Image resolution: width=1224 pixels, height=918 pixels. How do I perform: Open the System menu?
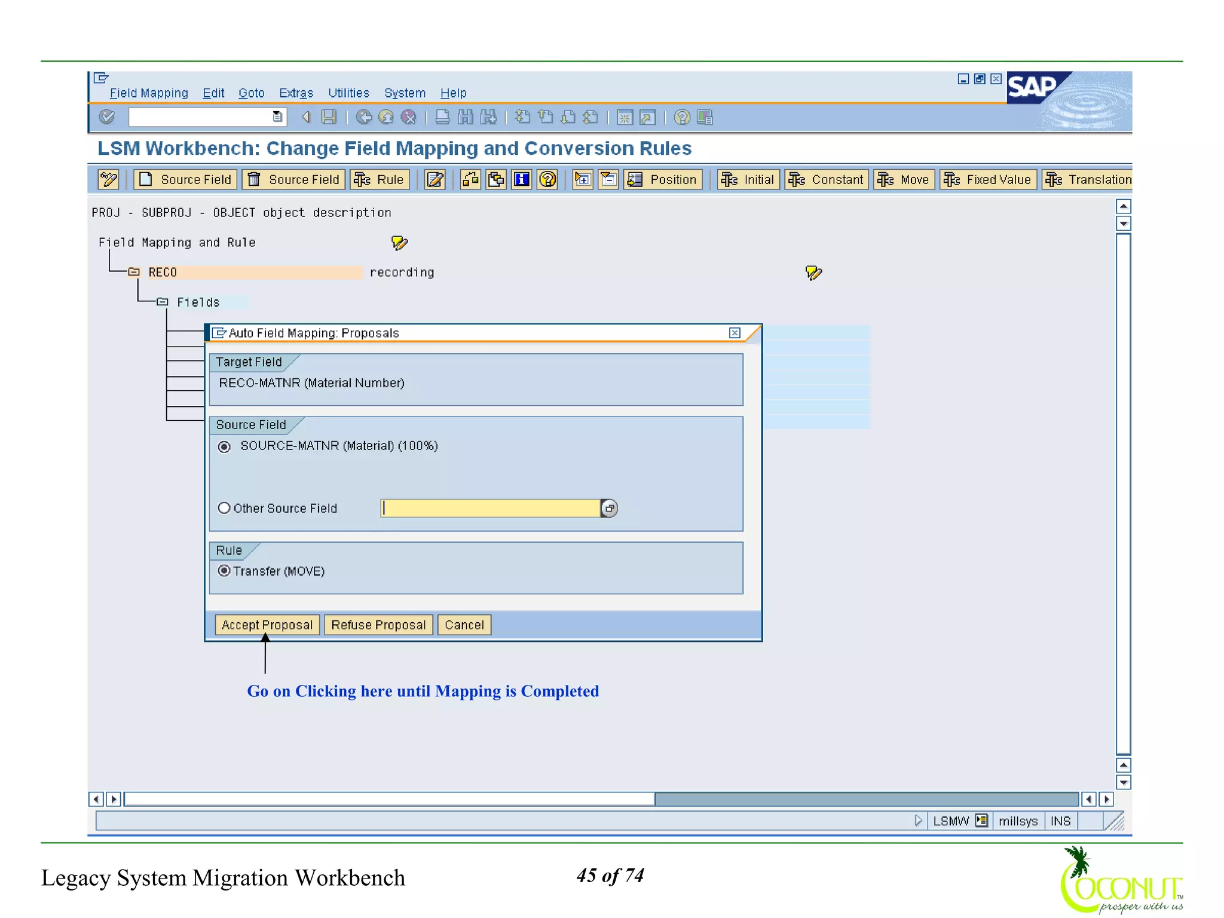click(x=405, y=93)
